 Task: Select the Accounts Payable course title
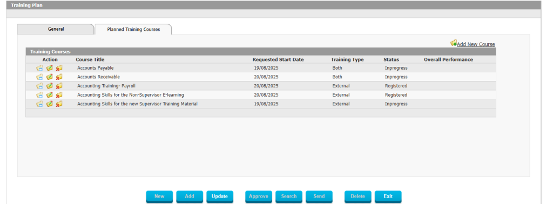point(95,68)
